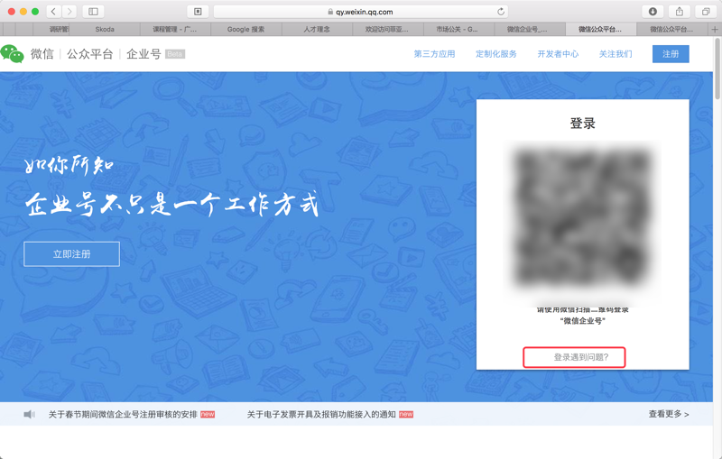Click the blue 注册 button
The width and height of the screenshot is (722, 459).
[671, 54]
